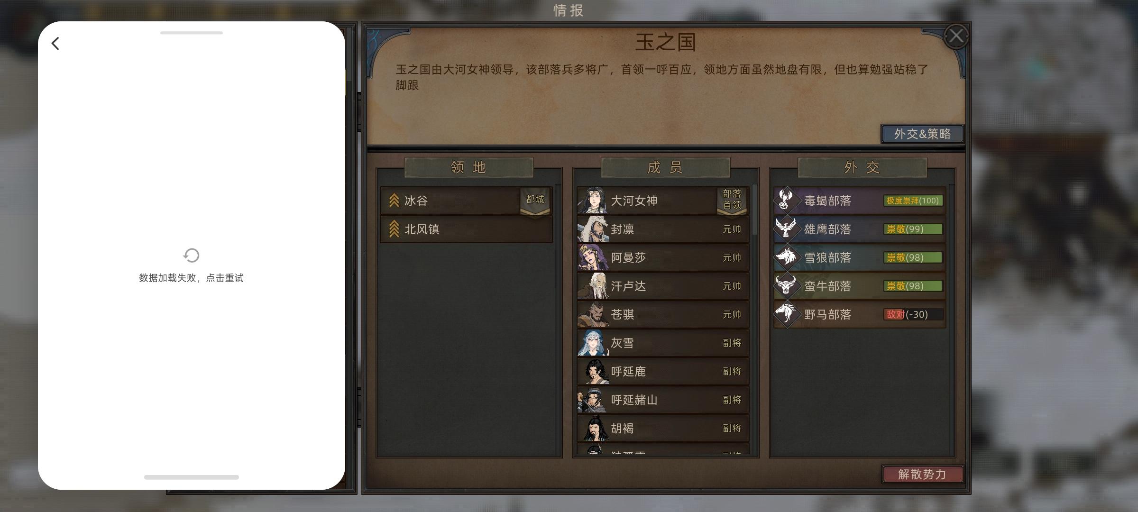Click the 野马部落 horse emblem
This screenshot has width=1138, height=512.
(786, 314)
